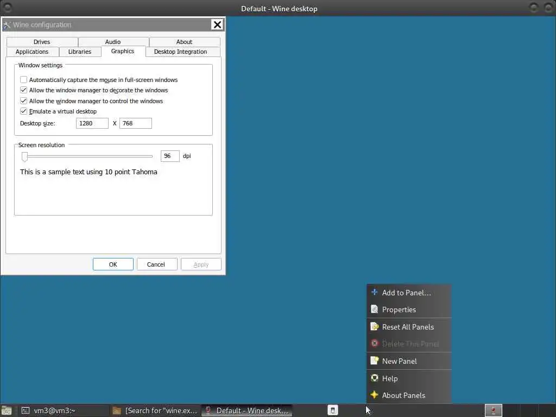556x417 pixels.
Task: Choose Add to Panel... from context menu
Action: tap(409, 293)
